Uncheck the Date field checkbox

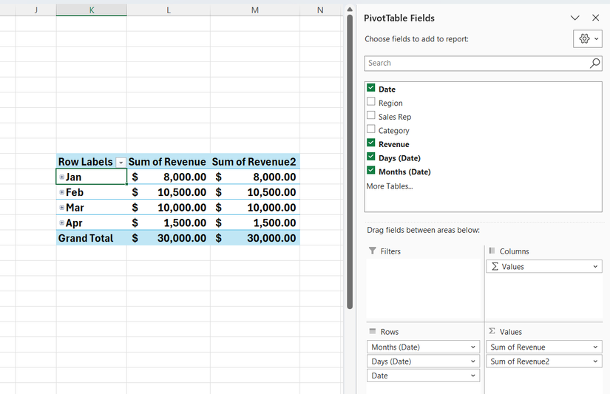[x=371, y=88]
